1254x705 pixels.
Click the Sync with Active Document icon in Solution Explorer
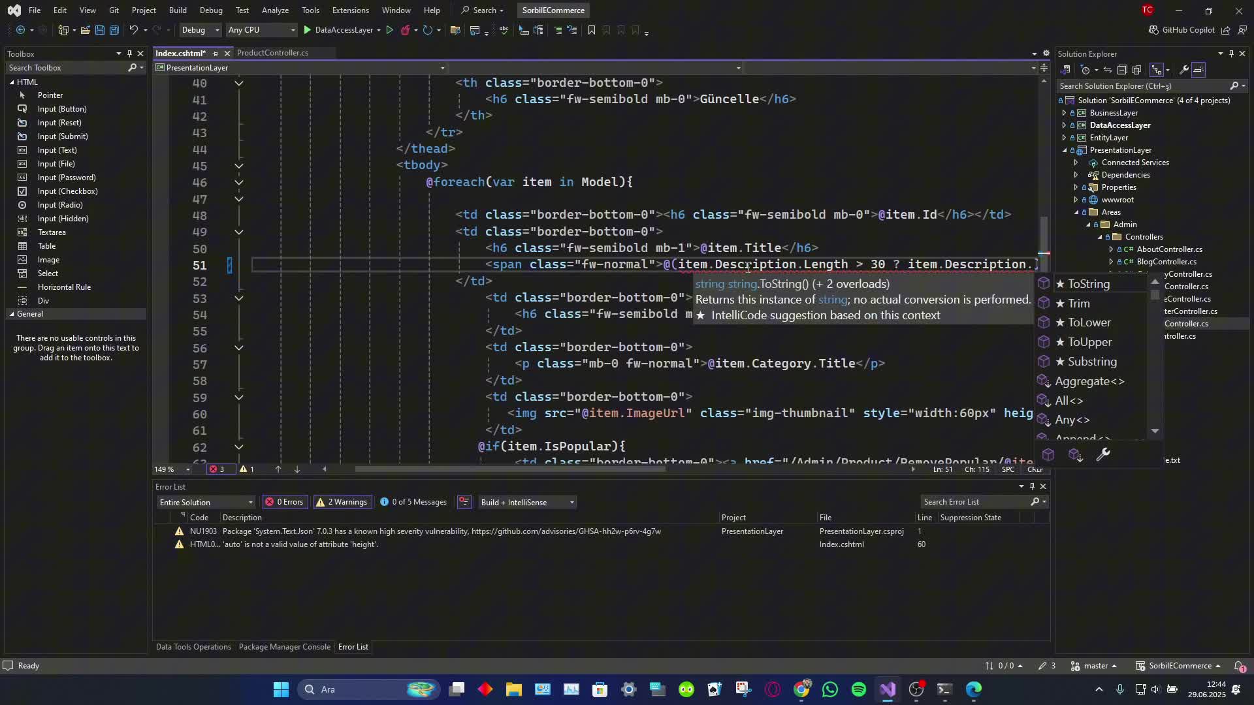pyautogui.click(x=1107, y=70)
